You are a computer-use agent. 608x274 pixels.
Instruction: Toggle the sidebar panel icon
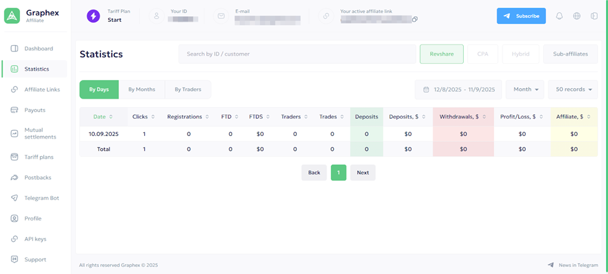coord(594,16)
